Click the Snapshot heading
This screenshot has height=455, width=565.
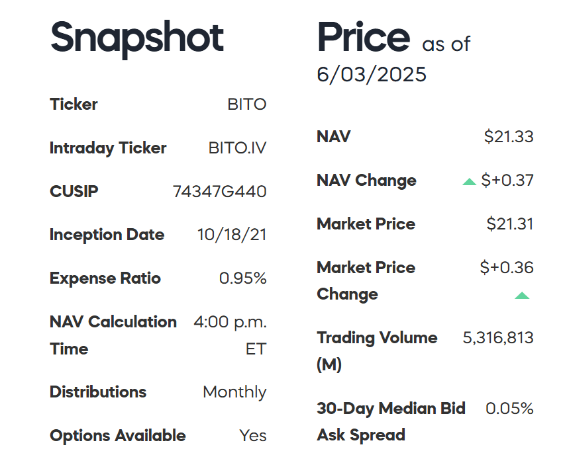[137, 37]
